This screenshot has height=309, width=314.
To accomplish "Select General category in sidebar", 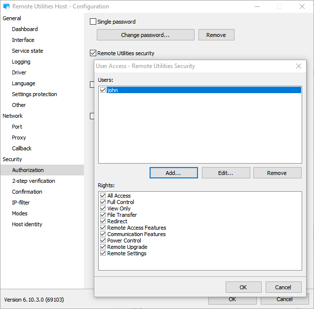I will [12, 18].
